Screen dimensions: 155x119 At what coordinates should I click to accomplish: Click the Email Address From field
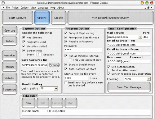point(129,54)
